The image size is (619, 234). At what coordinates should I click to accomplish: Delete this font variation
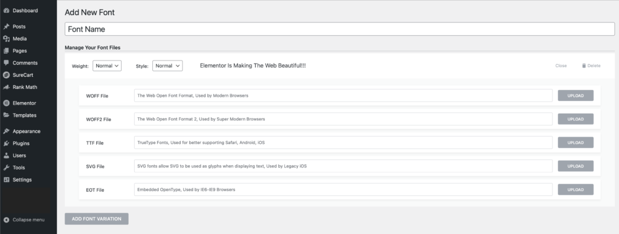point(591,66)
